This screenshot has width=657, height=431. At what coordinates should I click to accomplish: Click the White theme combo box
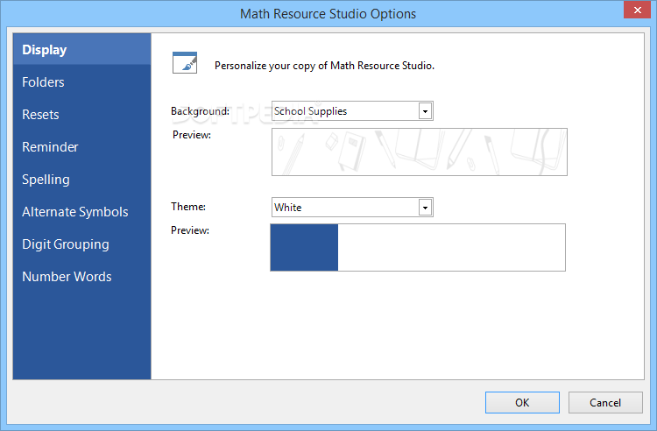tap(352, 208)
